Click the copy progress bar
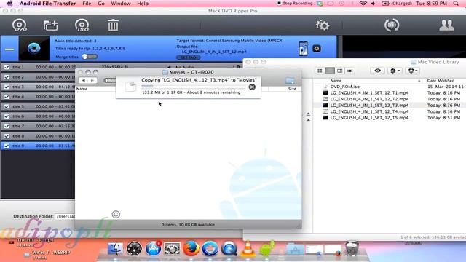466x262 pixels. click(x=194, y=87)
